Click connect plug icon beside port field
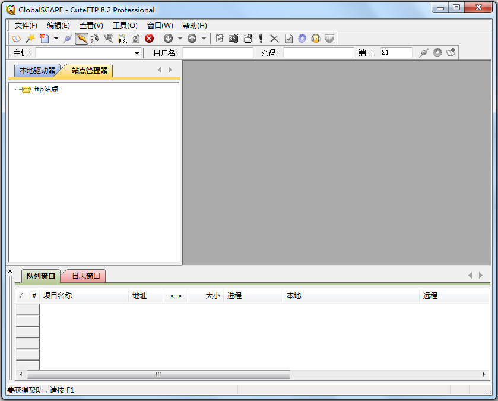This screenshot has width=498, height=401. 423,53
